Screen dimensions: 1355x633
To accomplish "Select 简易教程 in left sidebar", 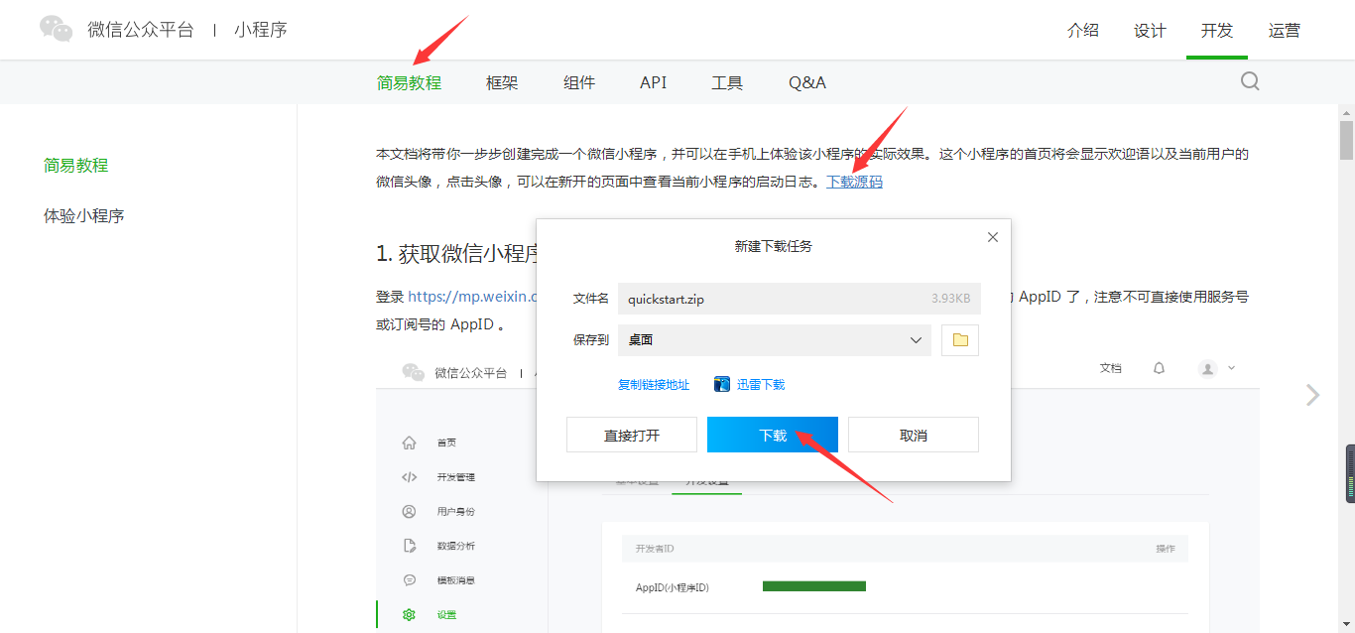I will [76, 165].
